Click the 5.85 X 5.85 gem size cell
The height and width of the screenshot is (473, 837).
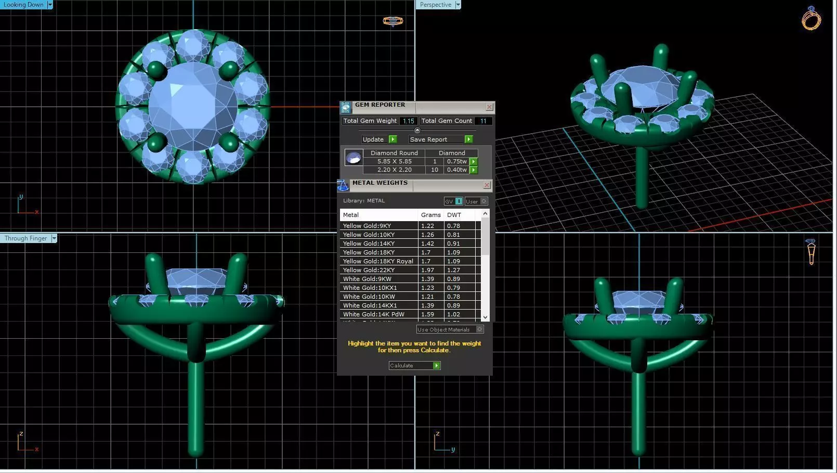[394, 162]
